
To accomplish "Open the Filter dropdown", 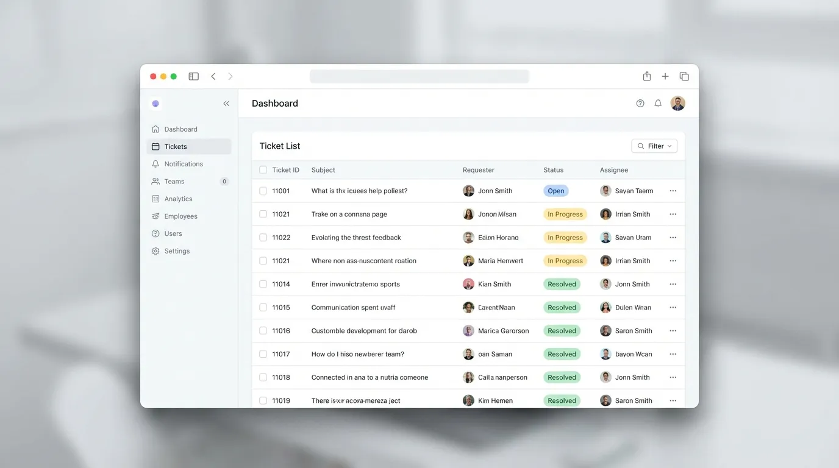I will click(x=654, y=146).
